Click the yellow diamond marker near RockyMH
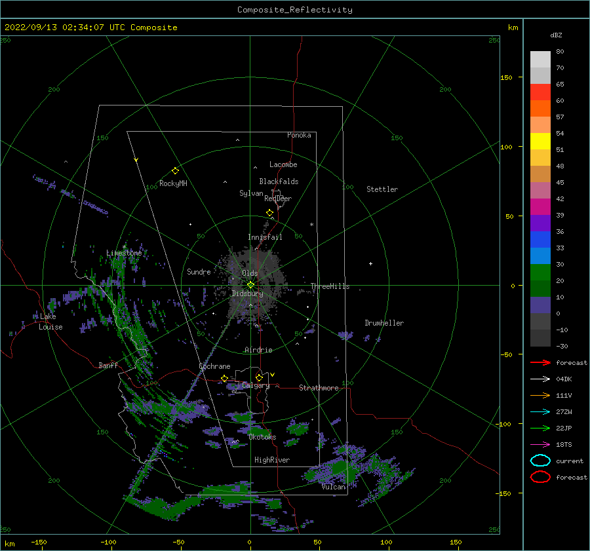The width and height of the screenshot is (590, 551). 175,171
